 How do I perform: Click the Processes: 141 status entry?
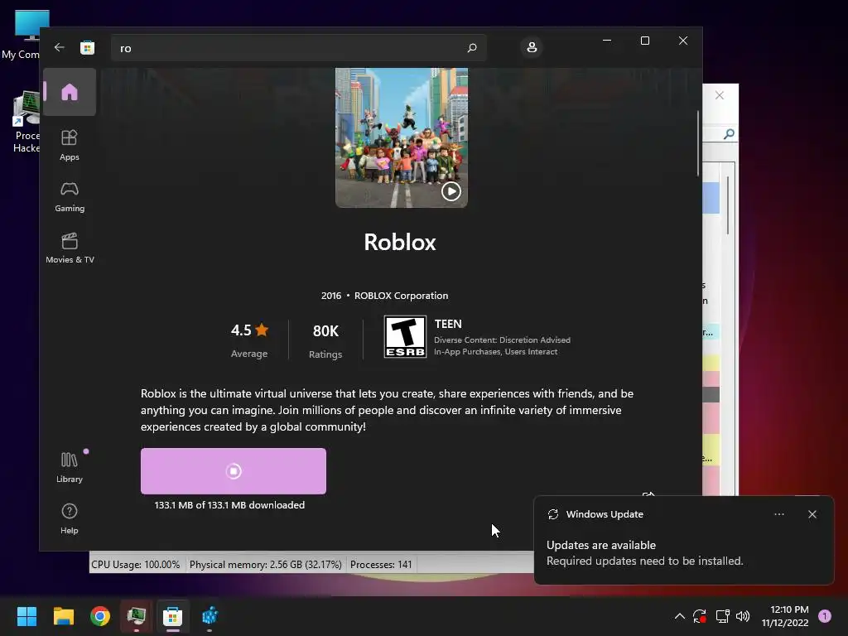tap(381, 565)
